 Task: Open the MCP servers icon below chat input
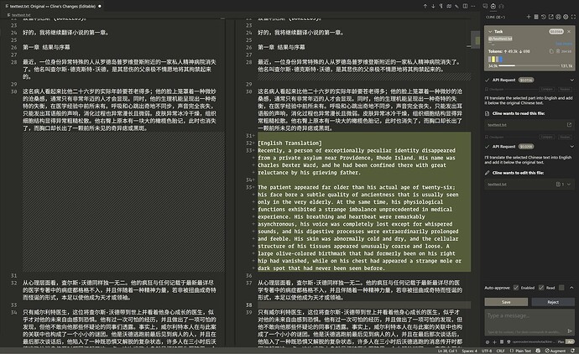pos(502,341)
